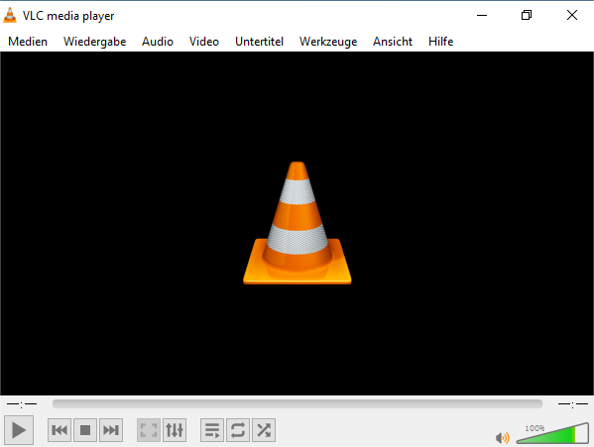Click the VLC cone in video area
This screenshot has width=594, height=447.
[x=297, y=223]
